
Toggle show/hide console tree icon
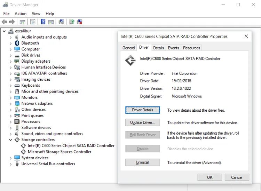(22, 22)
